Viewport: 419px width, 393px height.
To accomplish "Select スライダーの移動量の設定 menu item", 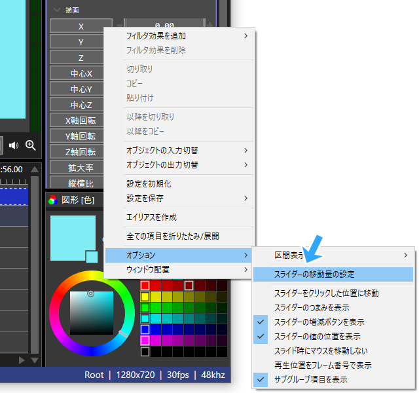I will (314, 274).
